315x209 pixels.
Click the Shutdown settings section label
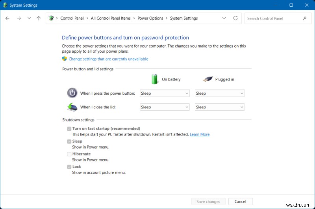click(x=78, y=120)
